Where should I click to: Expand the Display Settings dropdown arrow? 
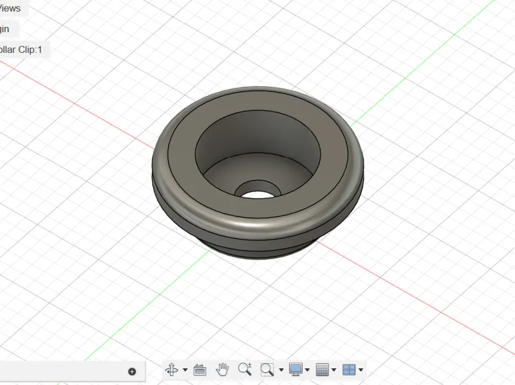click(307, 370)
